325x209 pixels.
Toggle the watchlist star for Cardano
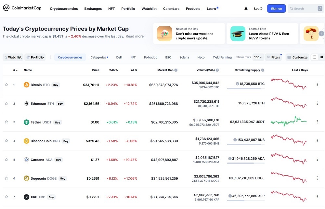pyautogui.click(x=6, y=160)
